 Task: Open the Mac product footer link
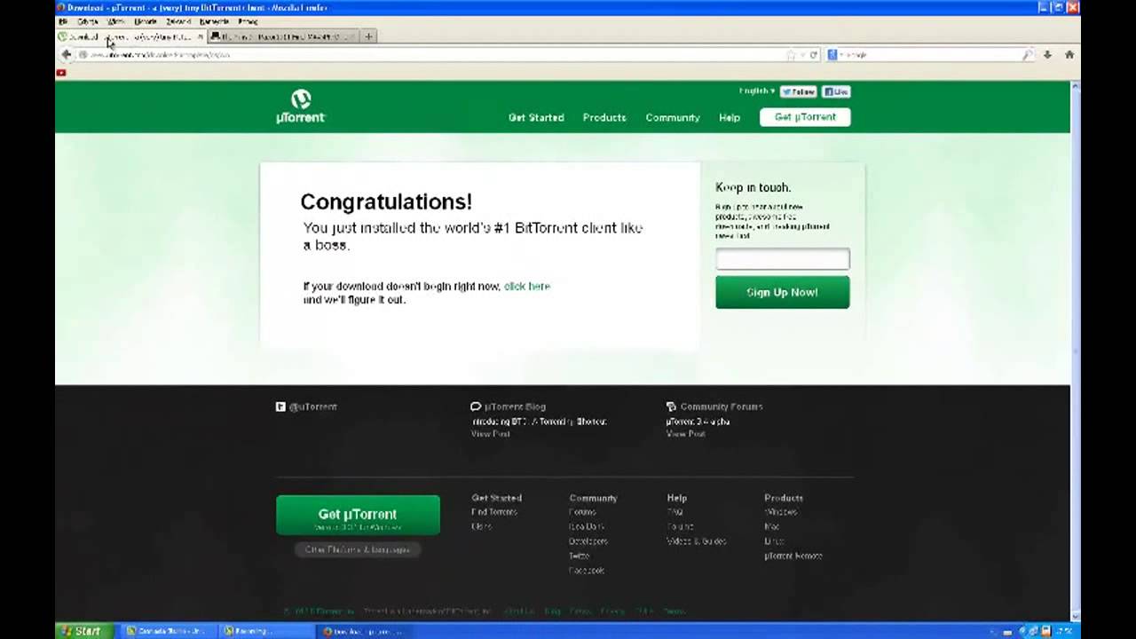(771, 526)
